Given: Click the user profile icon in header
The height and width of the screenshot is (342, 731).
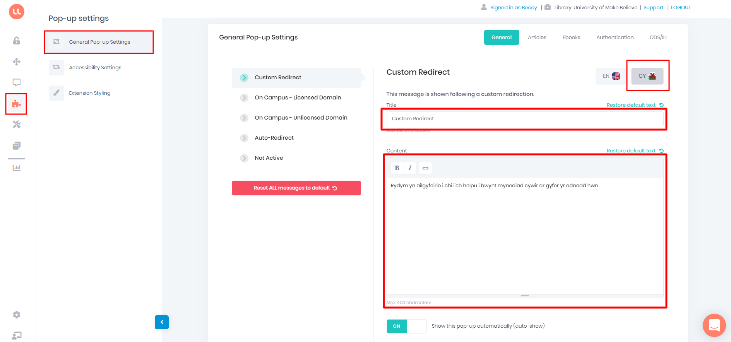Looking at the screenshot, I should click(484, 7).
